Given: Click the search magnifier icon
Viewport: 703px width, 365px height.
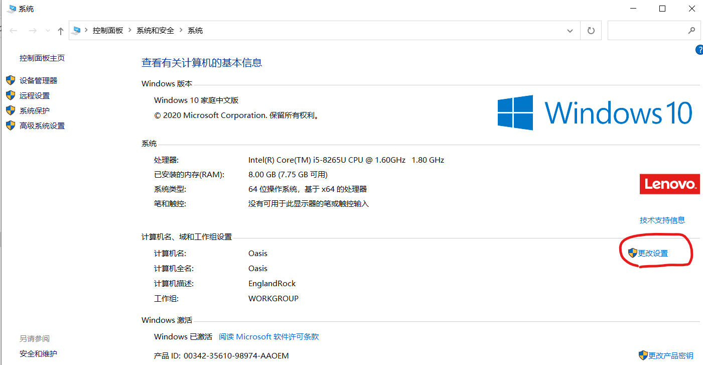Looking at the screenshot, I should tap(691, 31).
